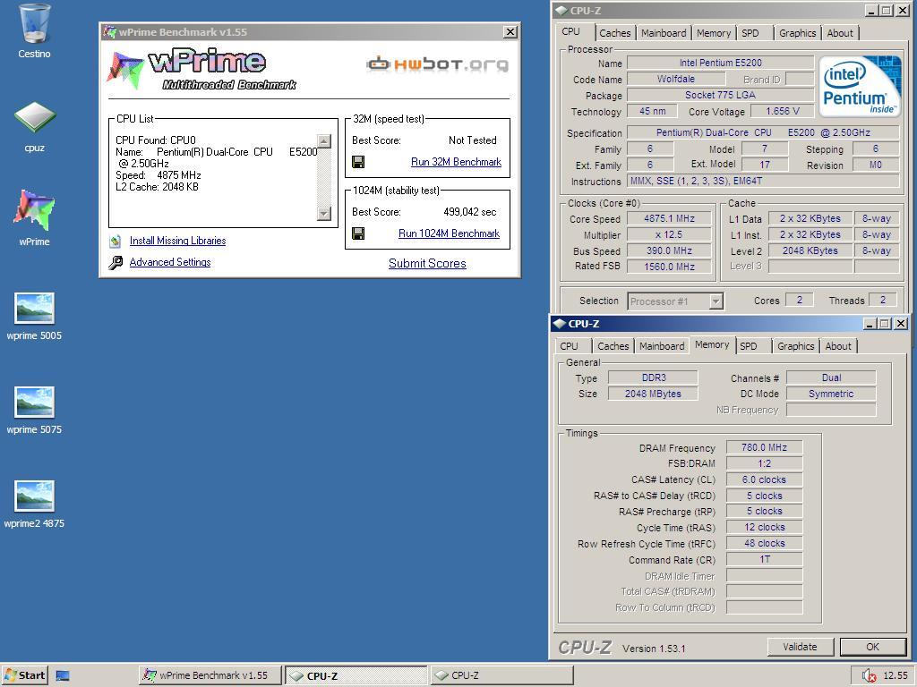The width and height of the screenshot is (917, 687).
Task: Click the OK button in CPU-Z
Action: [x=872, y=647]
